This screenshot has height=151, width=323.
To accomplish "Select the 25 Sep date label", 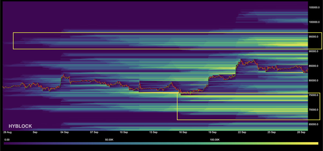I will [272, 132].
